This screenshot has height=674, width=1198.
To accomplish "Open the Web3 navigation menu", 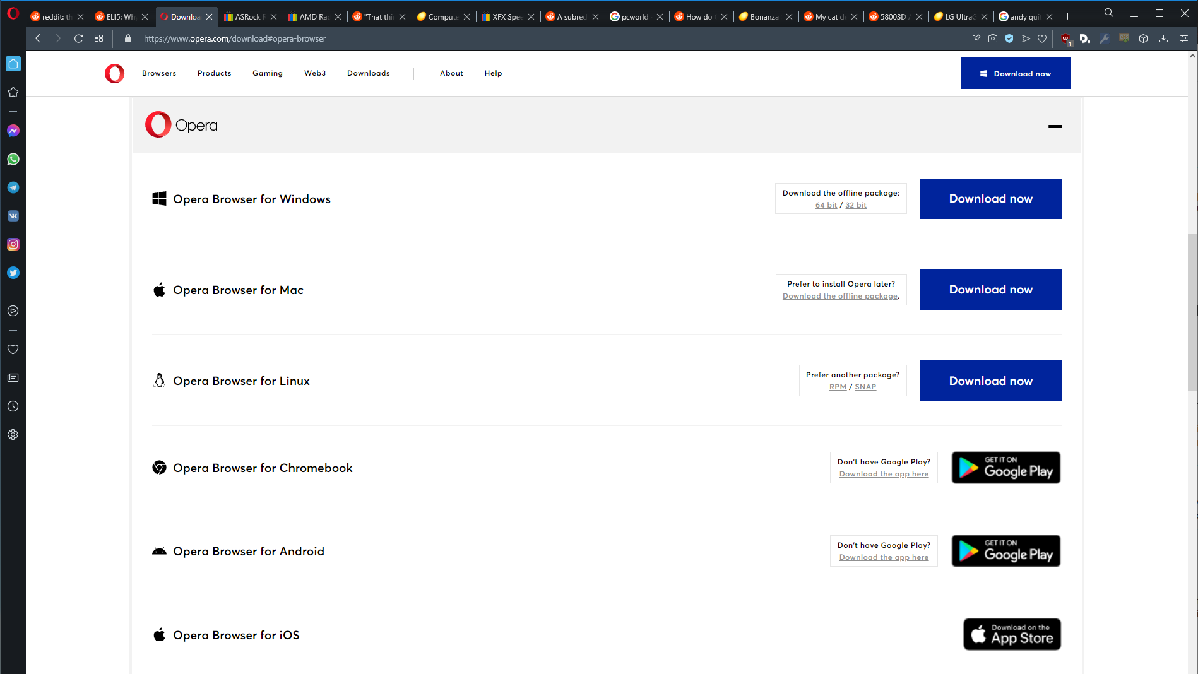I will click(315, 73).
